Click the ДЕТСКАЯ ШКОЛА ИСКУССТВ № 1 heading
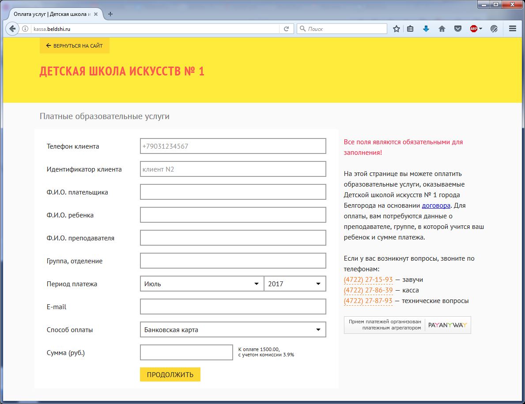This screenshot has width=525, height=404. (122, 71)
